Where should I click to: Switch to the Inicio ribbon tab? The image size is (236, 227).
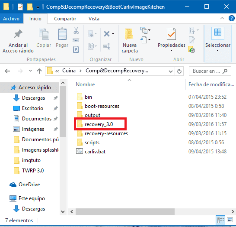pos(35,19)
